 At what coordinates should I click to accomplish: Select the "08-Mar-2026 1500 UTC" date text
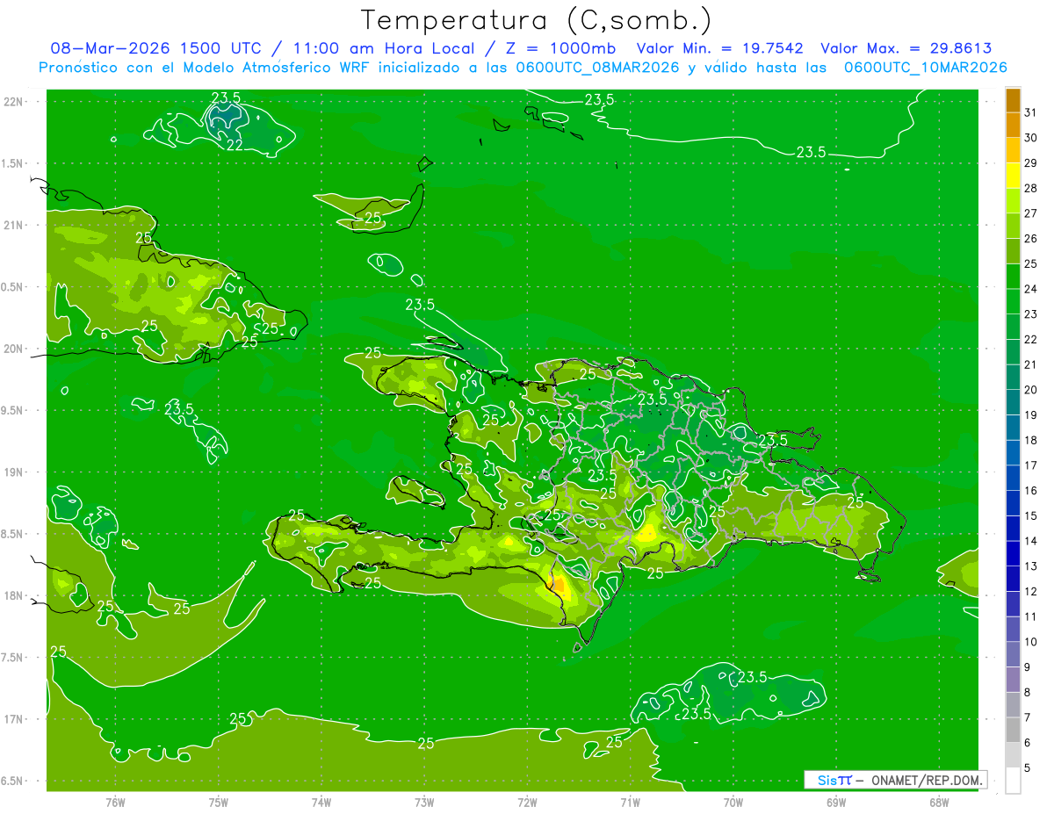[x=155, y=48]
